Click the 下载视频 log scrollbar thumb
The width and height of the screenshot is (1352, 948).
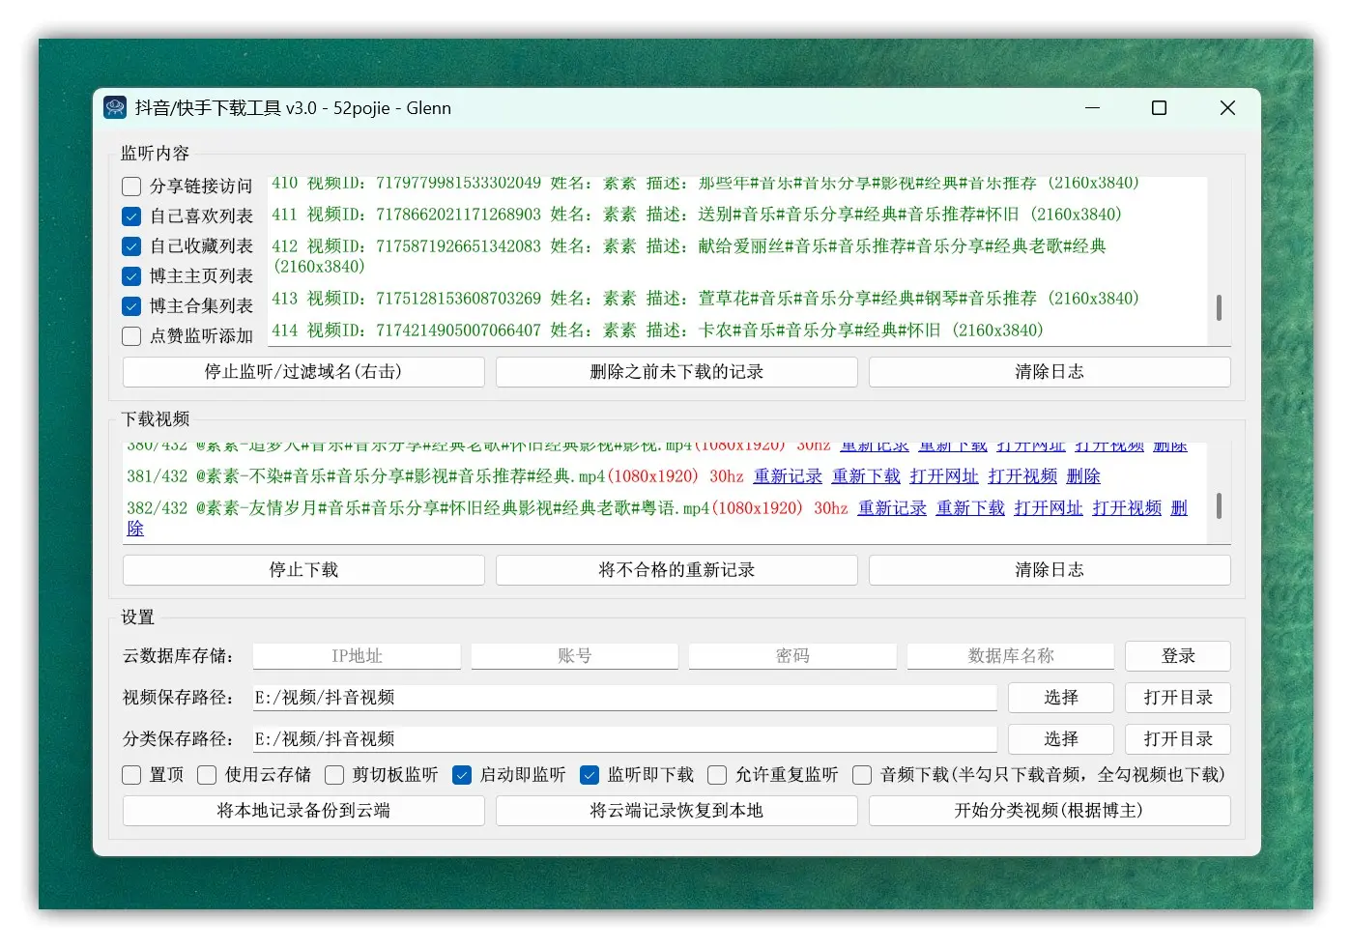1219,505
